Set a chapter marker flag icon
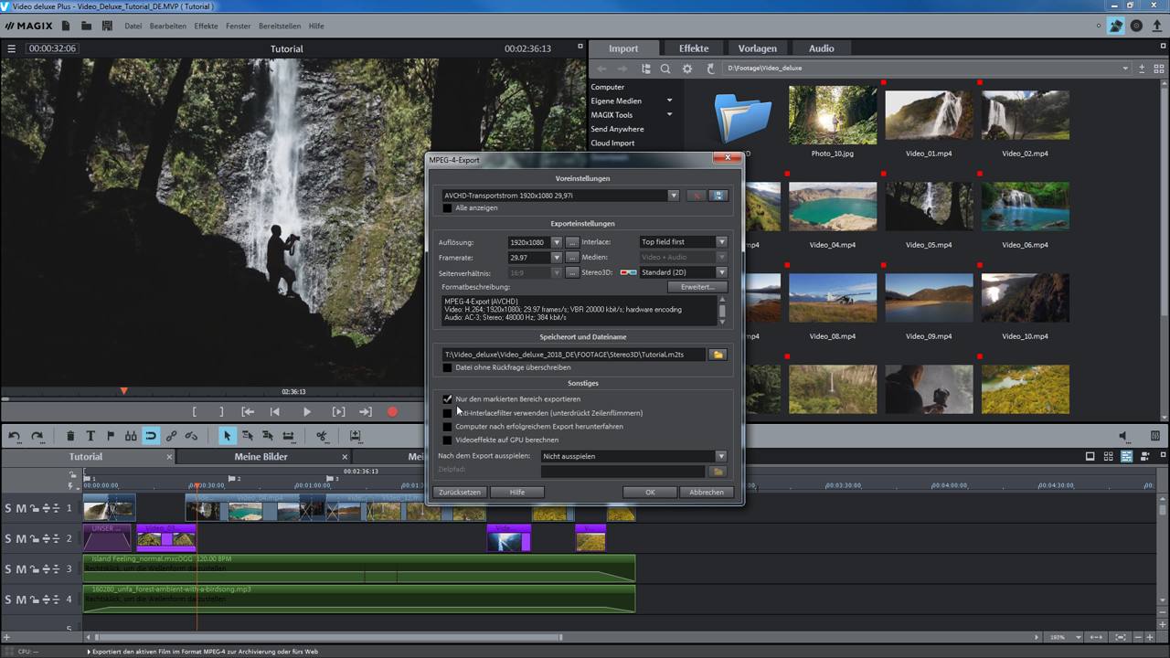 (111, 436)
